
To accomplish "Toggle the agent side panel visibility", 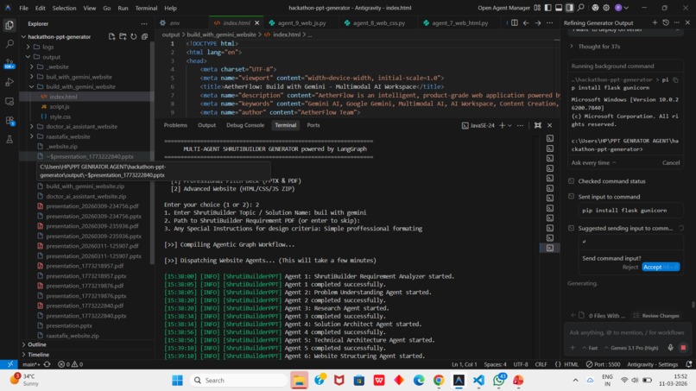I will pyautogui.click(x=570, y=8).
